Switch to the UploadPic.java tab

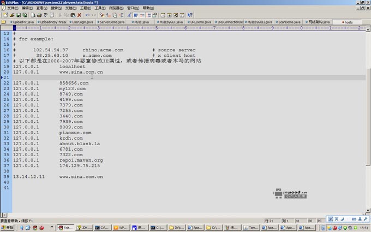pos(22,22)
